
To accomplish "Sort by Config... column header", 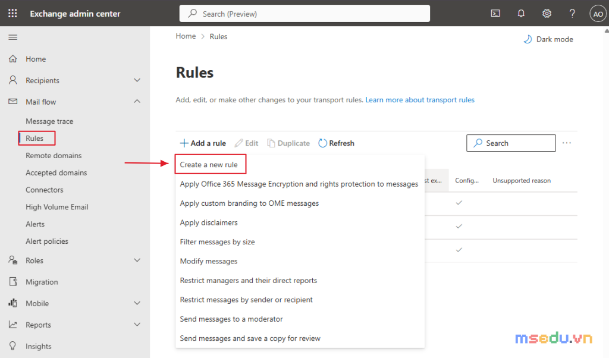I will click(467, 180).
